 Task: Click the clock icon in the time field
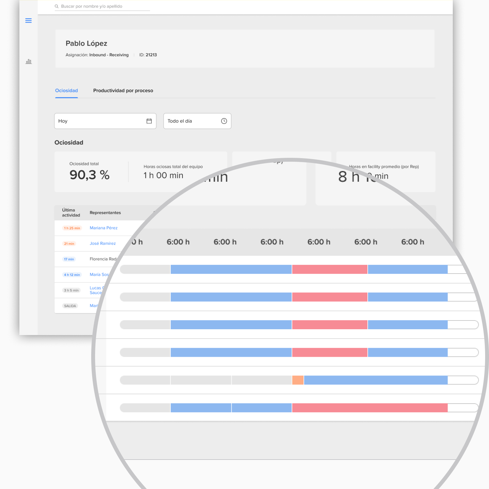[x=224, y=121]
